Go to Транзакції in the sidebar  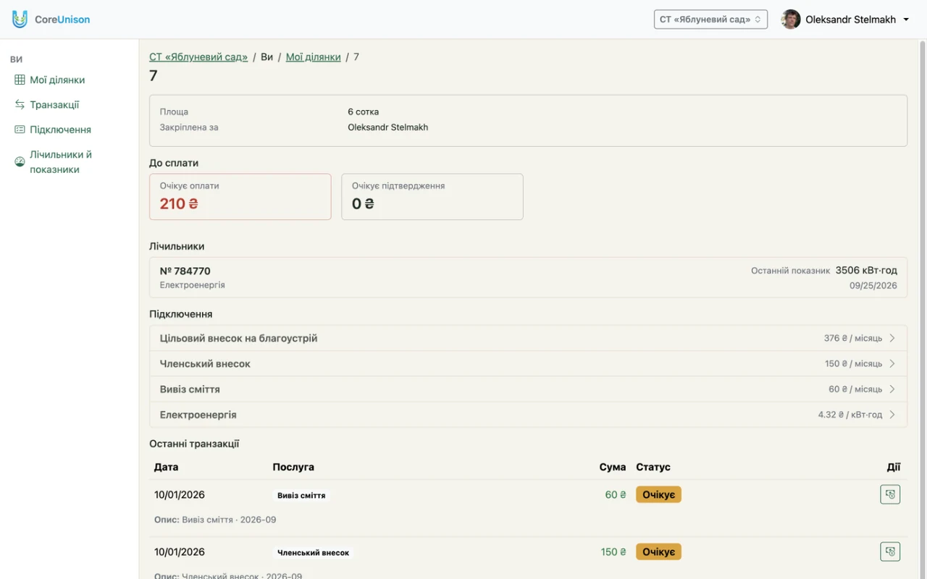pos(54,105)
